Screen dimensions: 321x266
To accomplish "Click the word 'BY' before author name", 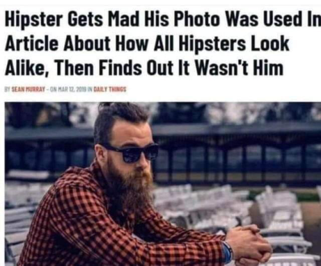I will pyautogui.click(x=8, y=89).
